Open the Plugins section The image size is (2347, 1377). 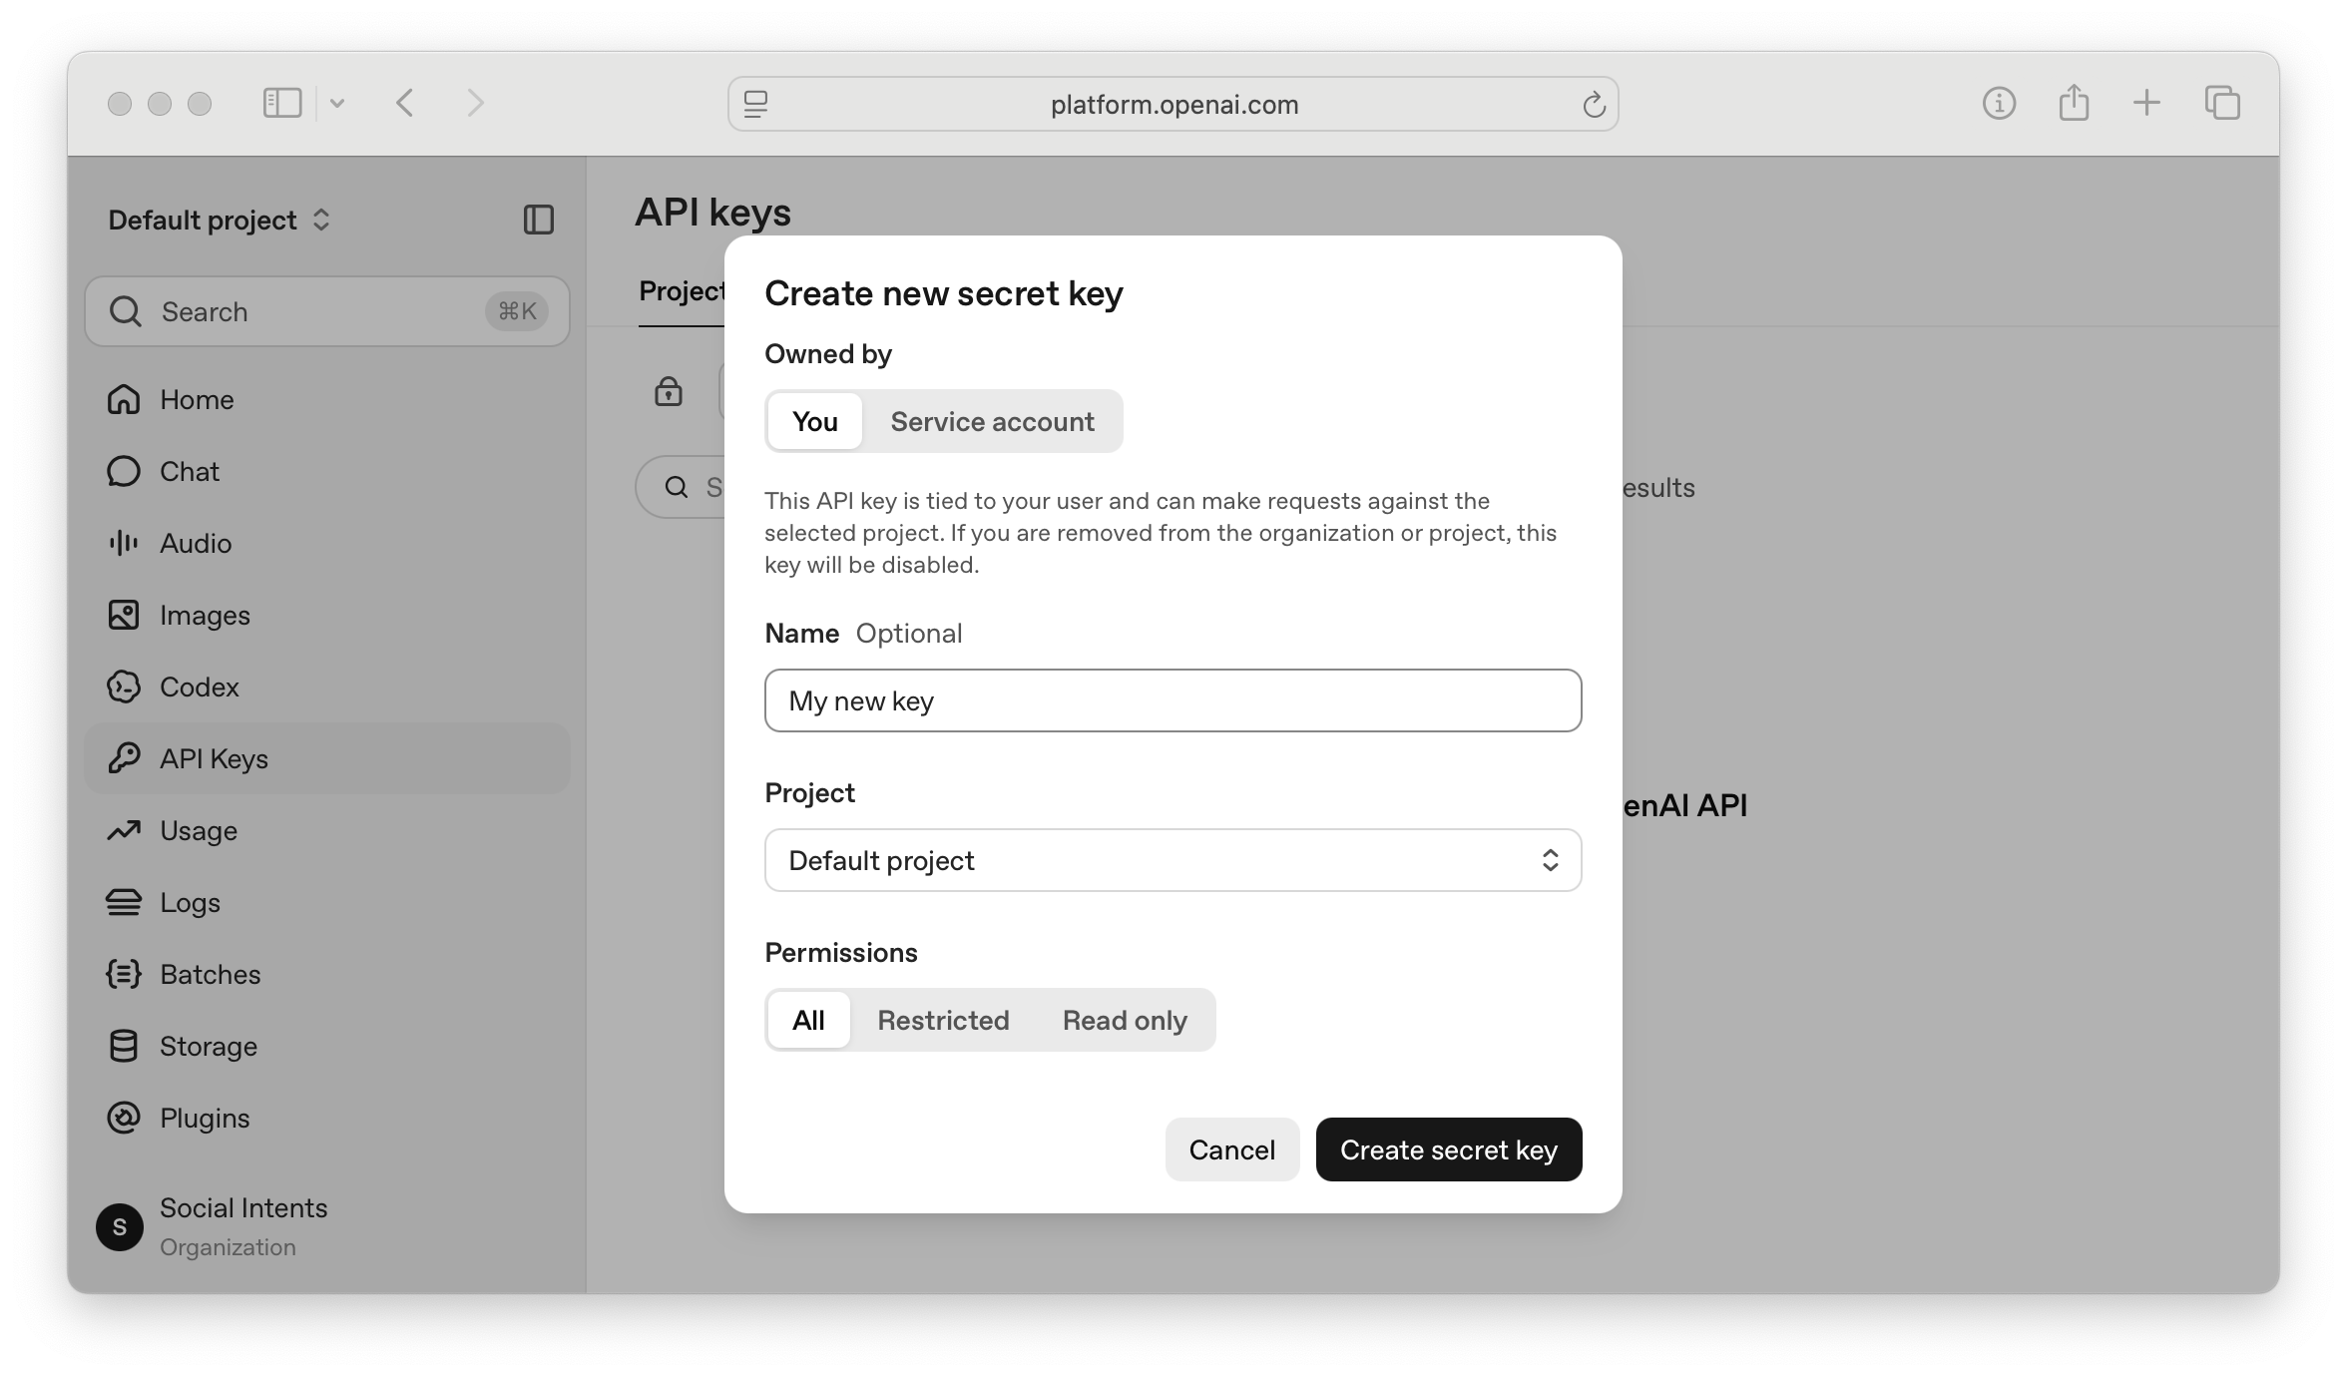click(x=327, y=1118)
